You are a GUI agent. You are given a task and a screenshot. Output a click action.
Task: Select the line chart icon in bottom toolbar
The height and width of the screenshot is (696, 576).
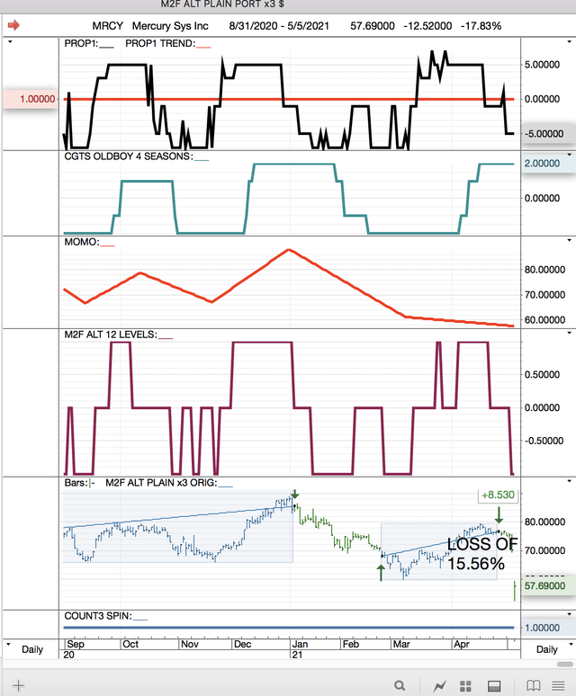440,686
